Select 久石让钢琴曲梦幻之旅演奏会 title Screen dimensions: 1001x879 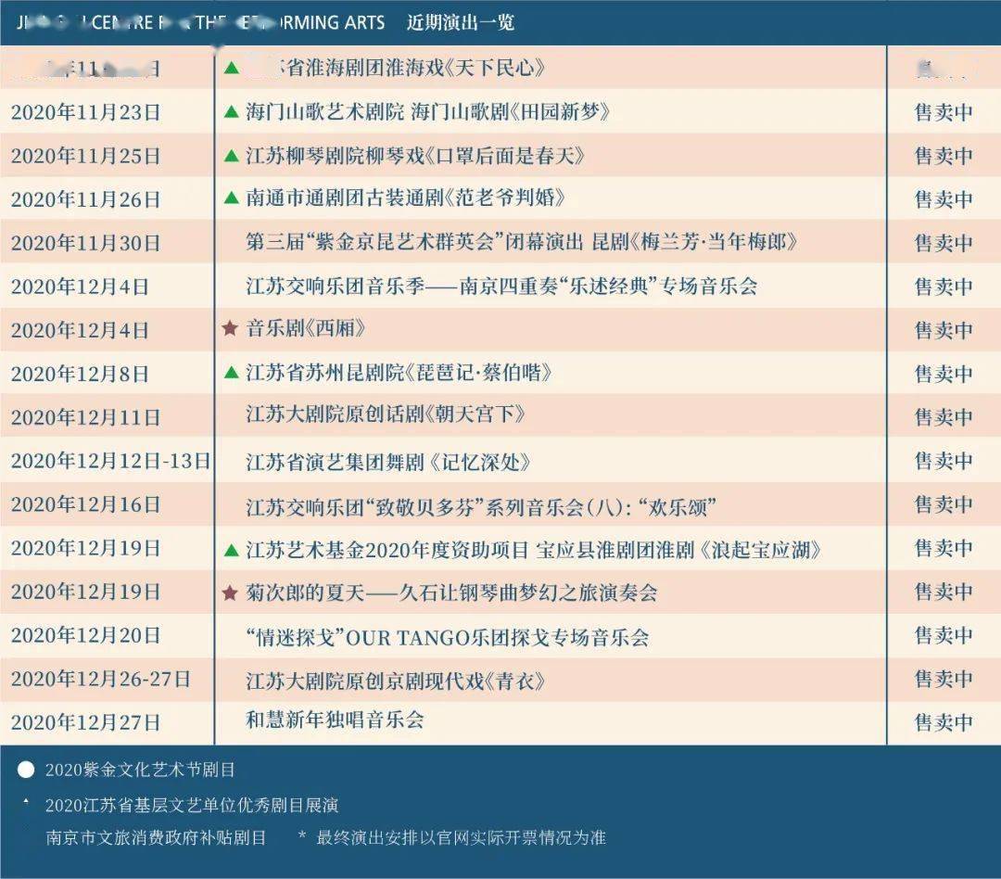[x=528, y=592]
